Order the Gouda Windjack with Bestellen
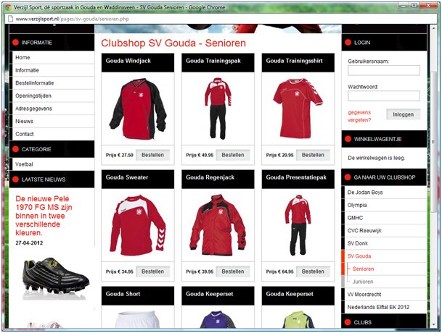The image size is (442, 333). pos(152,155)
